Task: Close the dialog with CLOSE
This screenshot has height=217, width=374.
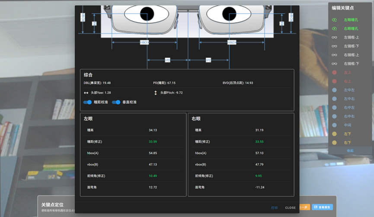Action: pyautogui.click(x=290, y=207)
